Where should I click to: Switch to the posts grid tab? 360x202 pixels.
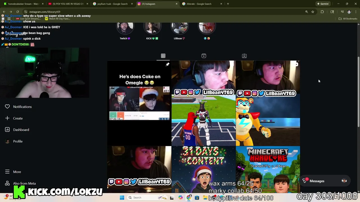(163, 56)
